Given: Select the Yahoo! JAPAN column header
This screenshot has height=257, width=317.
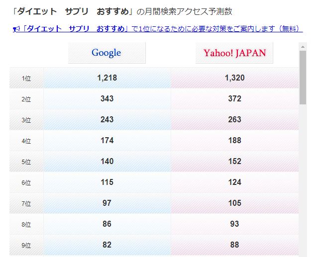Looking at the screenshot, I should [x=234, y=53].
